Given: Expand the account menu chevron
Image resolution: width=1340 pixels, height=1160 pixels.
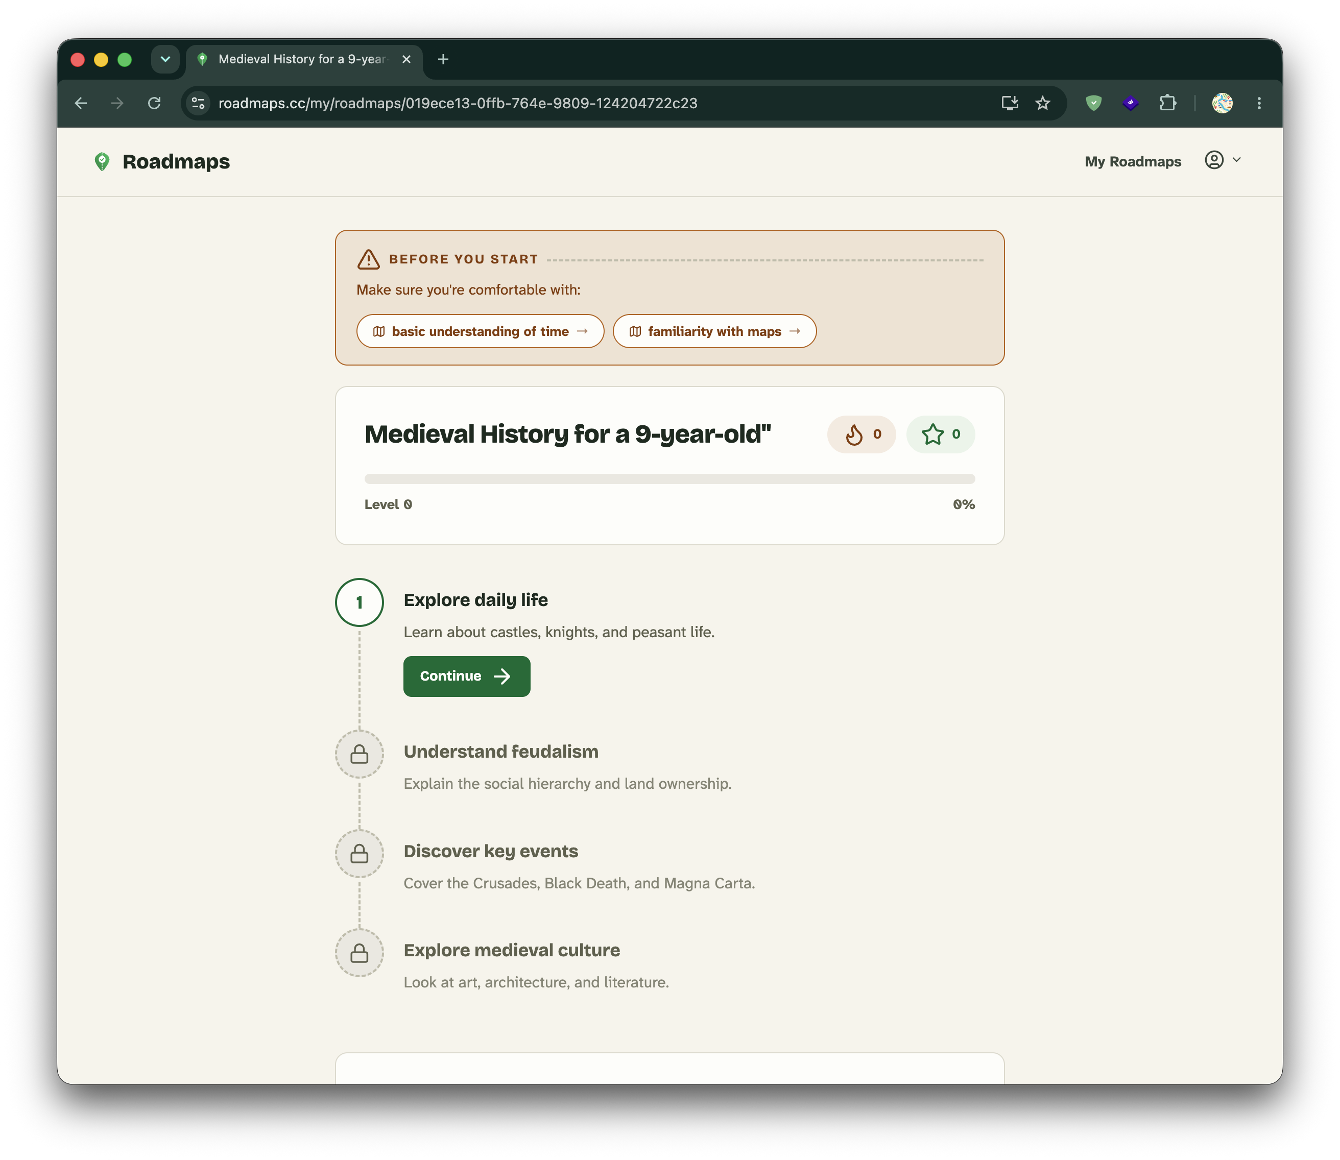Looking at the screenshot, I should tap(1236, 160).
